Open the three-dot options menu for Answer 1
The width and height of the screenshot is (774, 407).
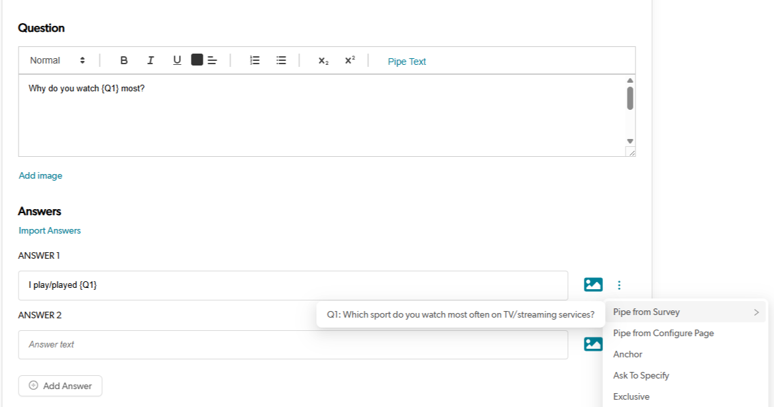tap(619, 285)
